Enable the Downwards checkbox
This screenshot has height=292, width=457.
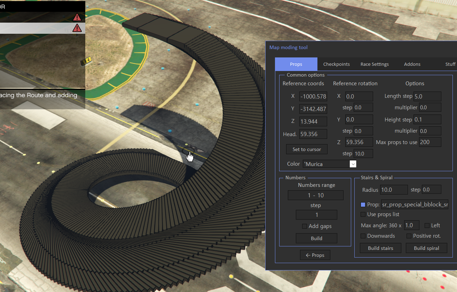coord(363,236)
